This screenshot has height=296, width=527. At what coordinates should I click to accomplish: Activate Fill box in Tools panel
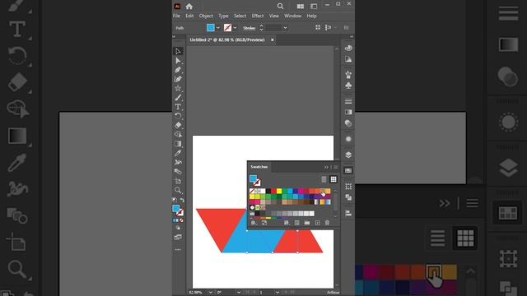(175, 208)
